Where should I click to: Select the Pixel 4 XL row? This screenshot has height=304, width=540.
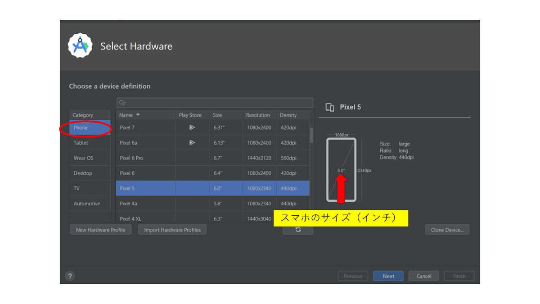tap(212, 217)
